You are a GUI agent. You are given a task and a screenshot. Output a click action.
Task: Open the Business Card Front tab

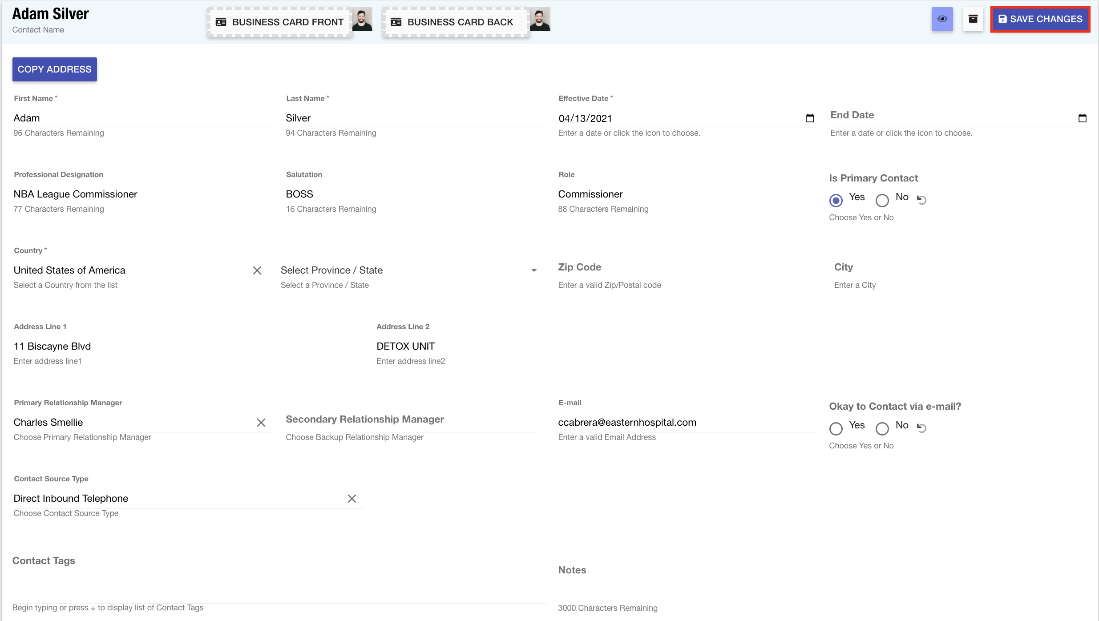tap(280, 22)
